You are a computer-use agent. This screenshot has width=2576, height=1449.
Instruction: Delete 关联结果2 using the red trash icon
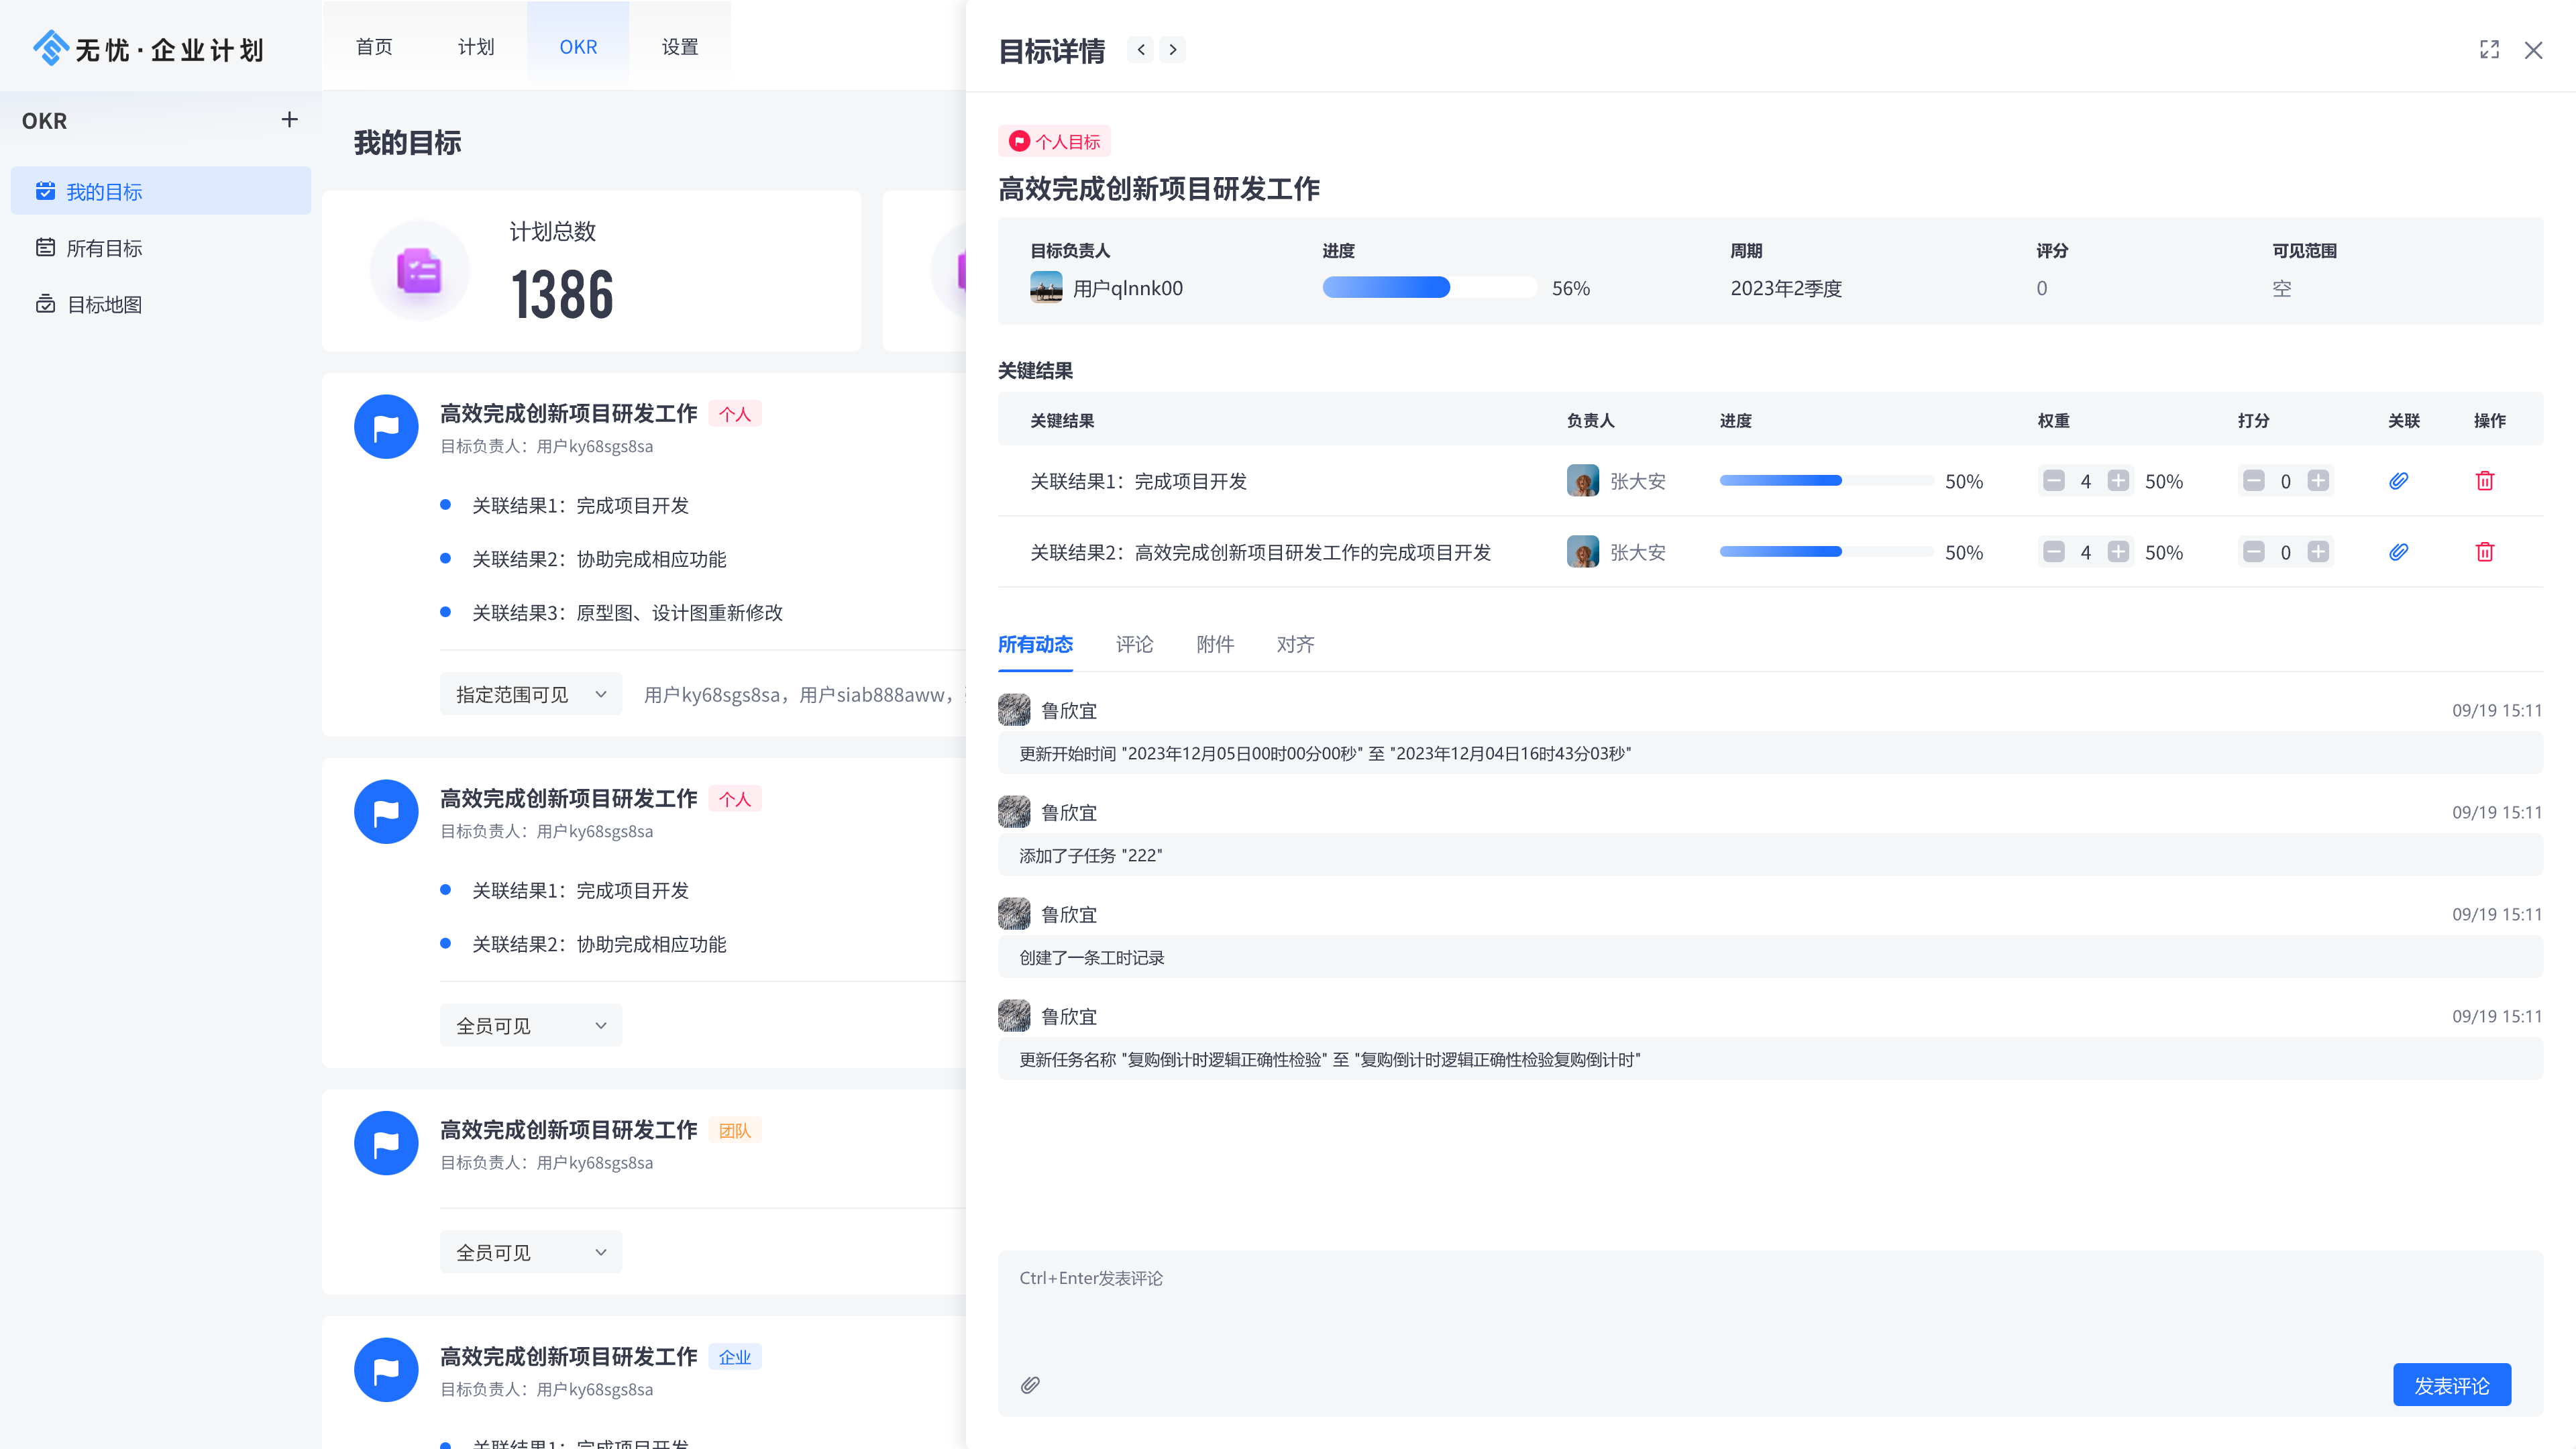point(2484,552)
